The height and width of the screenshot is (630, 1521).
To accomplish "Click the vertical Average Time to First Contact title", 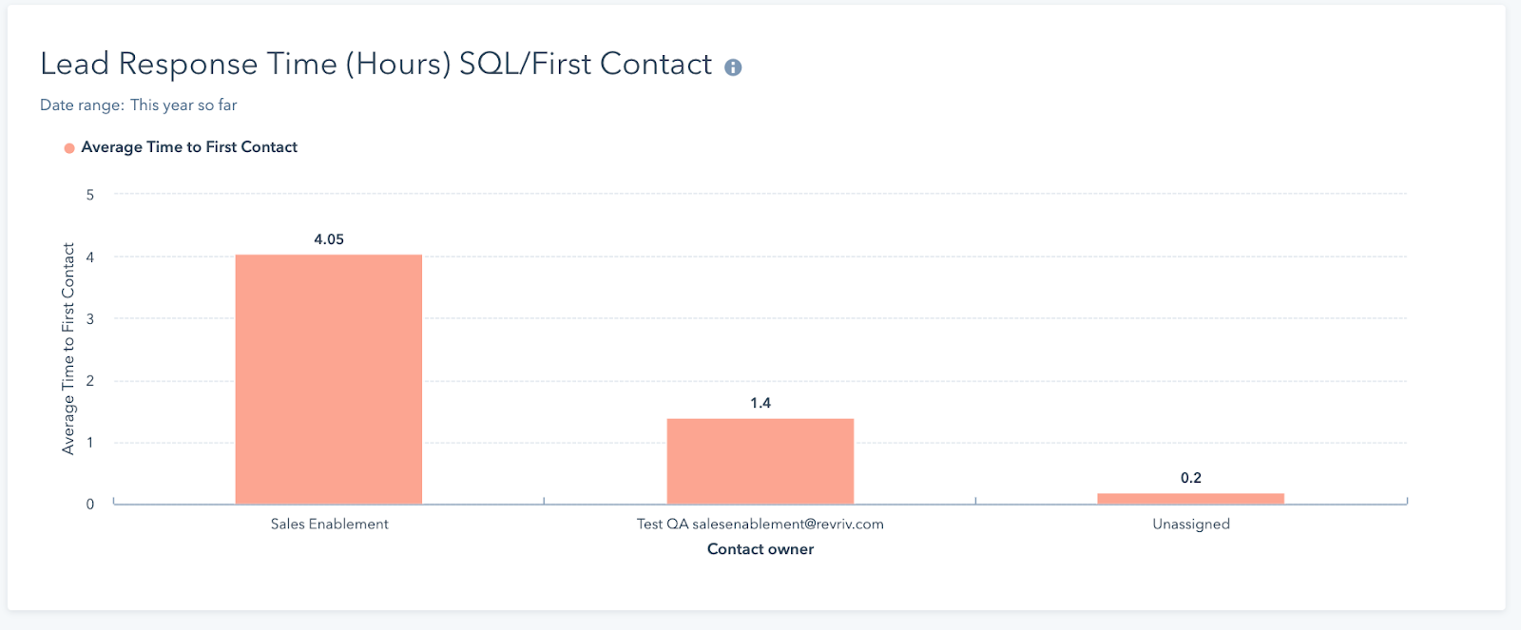I will pyautogui.click(x=68, y=349).
